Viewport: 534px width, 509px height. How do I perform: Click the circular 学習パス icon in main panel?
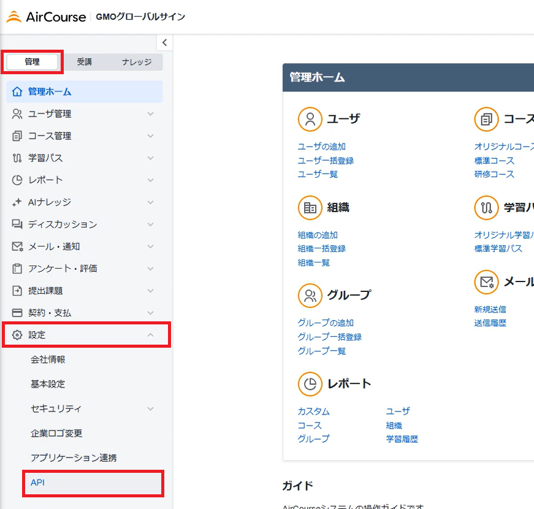coord(486,207)
